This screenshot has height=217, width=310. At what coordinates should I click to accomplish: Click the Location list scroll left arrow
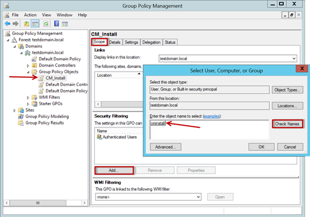tap(98, 104)
